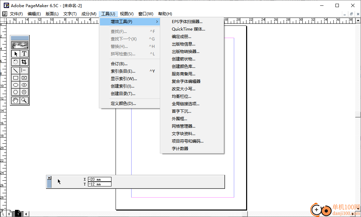Click the X position input field
Viewport: 361px width, 217px height.
click(100, 179)
